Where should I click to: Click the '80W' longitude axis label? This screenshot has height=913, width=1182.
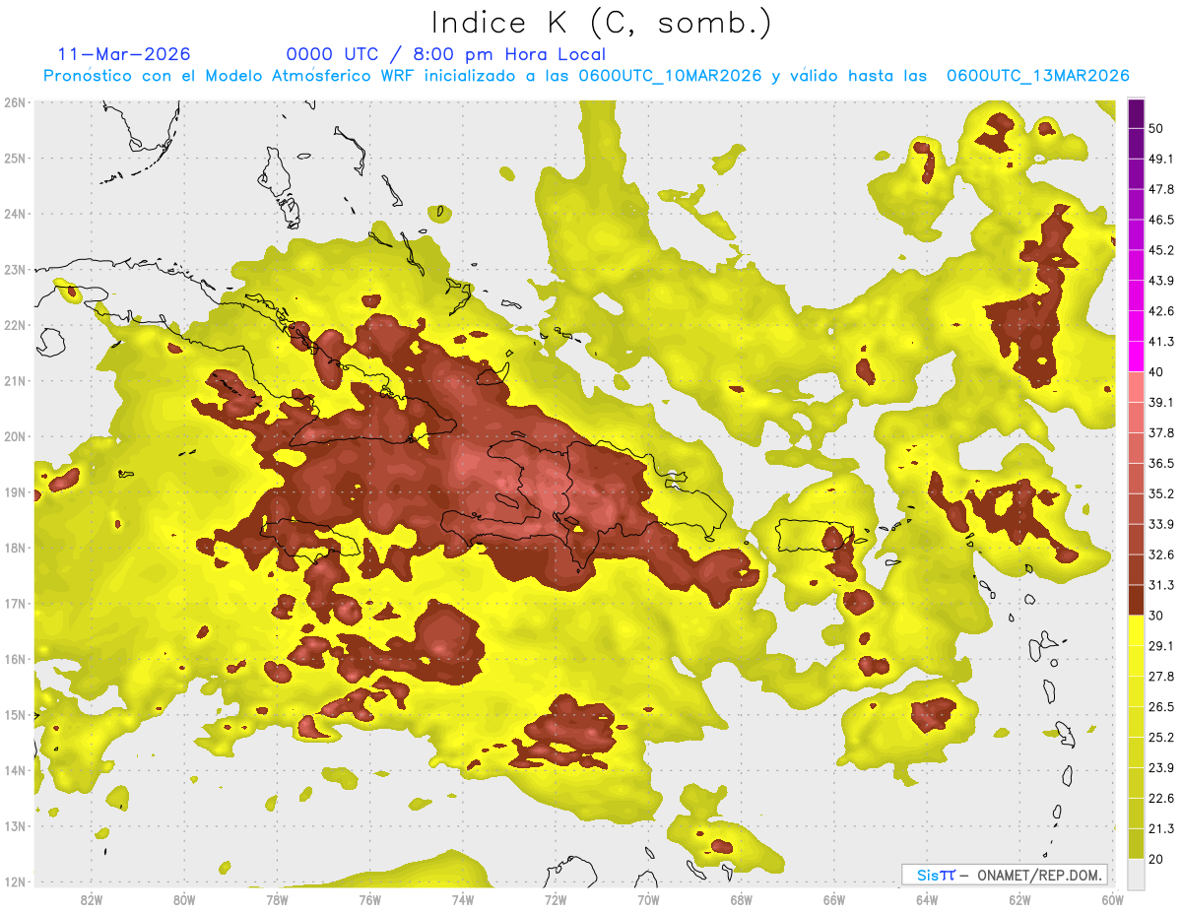click(x=184, y=899)
